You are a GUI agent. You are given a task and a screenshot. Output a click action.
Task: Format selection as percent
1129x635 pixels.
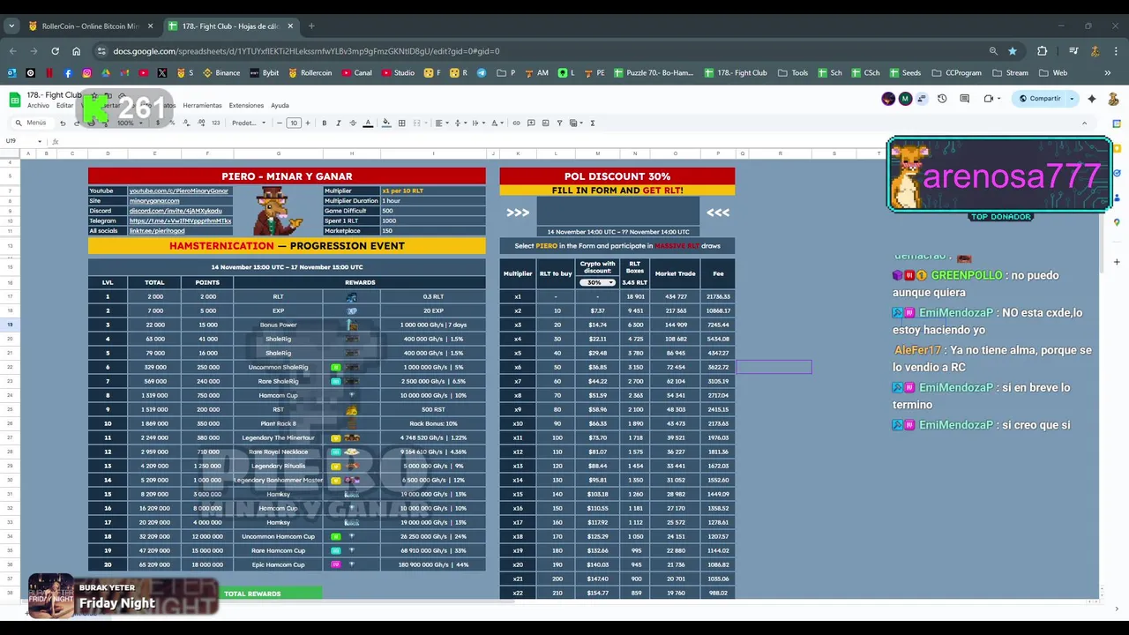(172, 123)
